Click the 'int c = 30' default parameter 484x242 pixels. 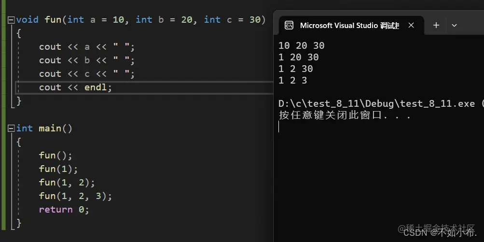[x=232, y=20]
